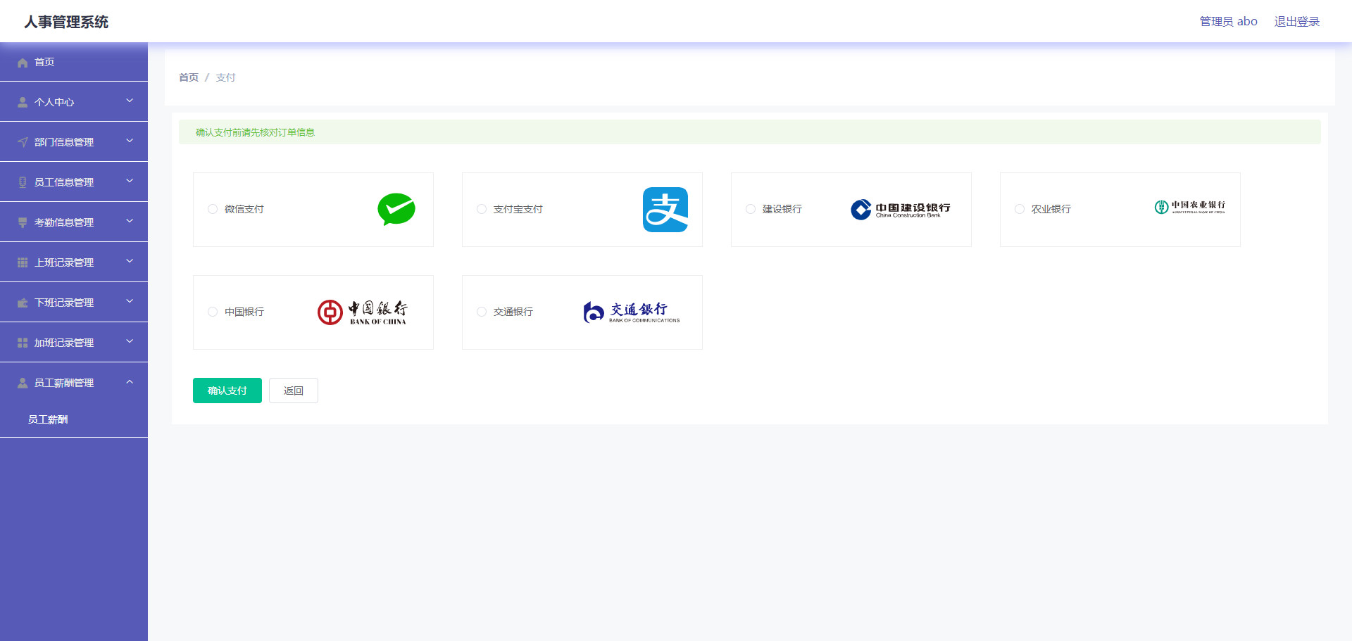
Task: Pick the 交通银行 radio button
Action: tap(482, 312)
